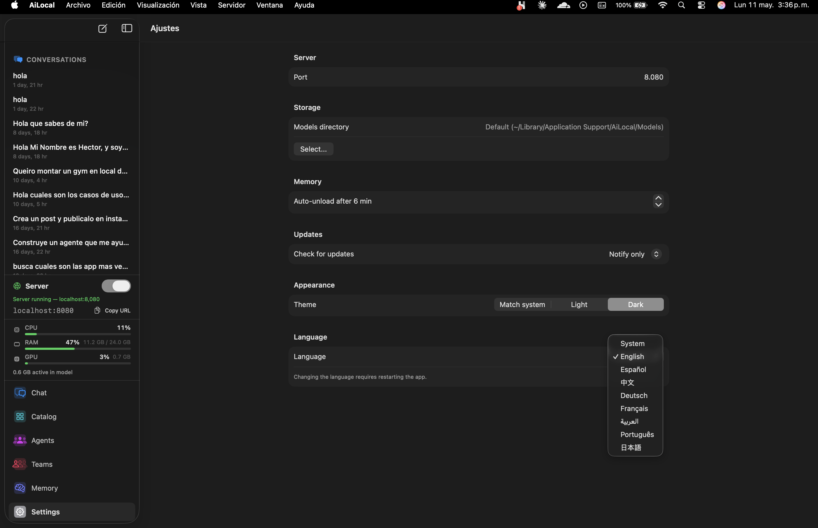
Task: Open conversation 'Hola que sabes de mi?'
Action: click(x=72, y=128)
